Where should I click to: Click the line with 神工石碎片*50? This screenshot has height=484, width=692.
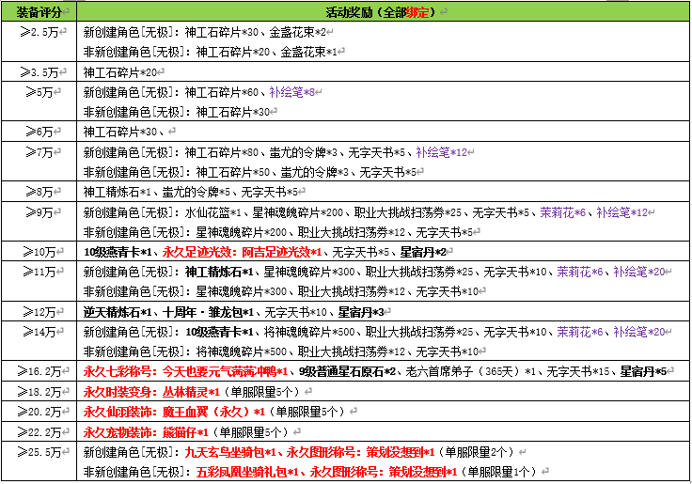pos(250,172)
